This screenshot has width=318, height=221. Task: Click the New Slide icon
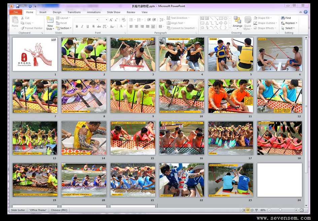click(x=50, y=20)
